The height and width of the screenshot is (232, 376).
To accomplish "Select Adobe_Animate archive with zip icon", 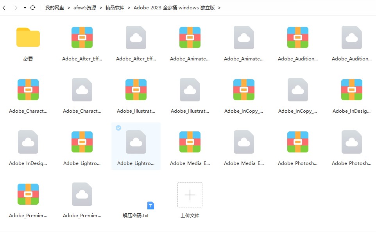I will pos(190,37).
